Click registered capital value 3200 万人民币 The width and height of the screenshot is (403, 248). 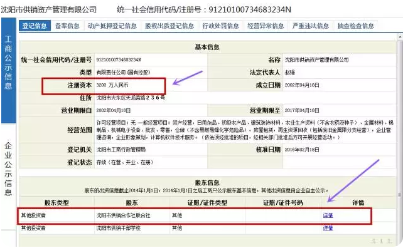pyautogui.click(x=112, y=85)
